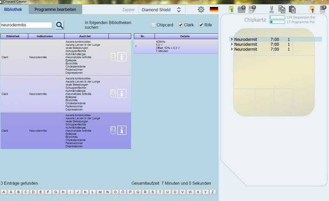Expand the third Neurodermit chipcard entry
329x201 pixels.
(x=232, y=49)
